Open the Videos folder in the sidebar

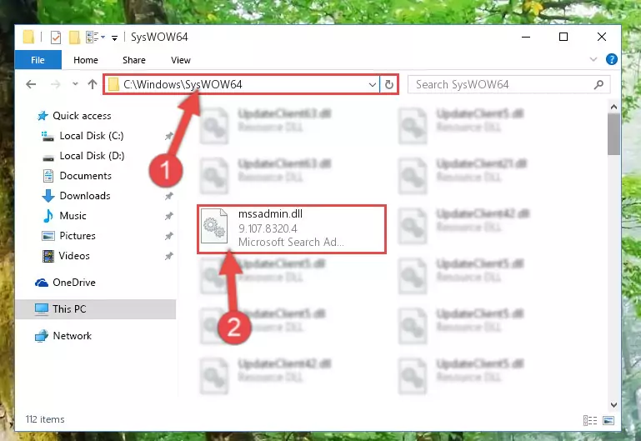pos(74,256)
